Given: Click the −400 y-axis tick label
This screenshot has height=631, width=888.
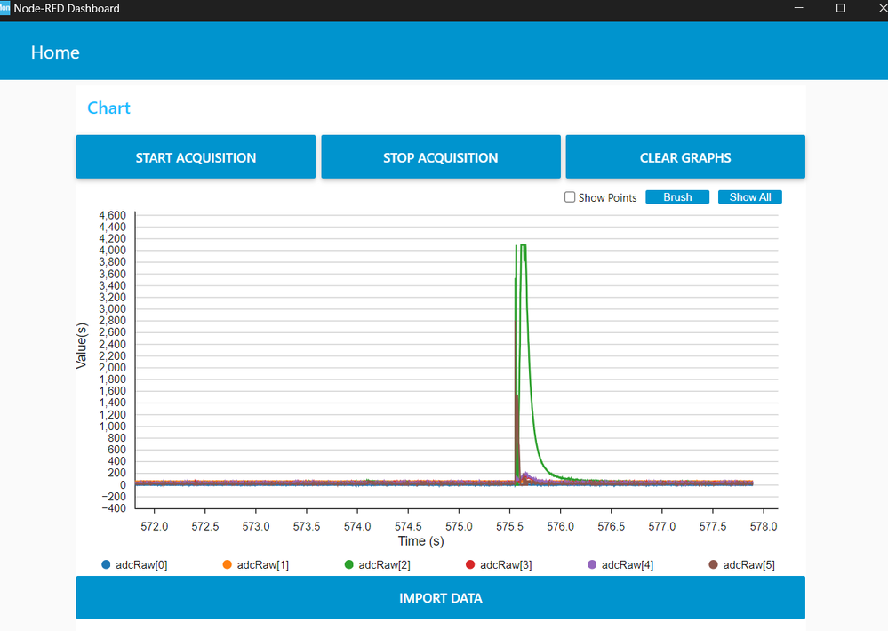Looking at the screenshot, I should 113,508.
